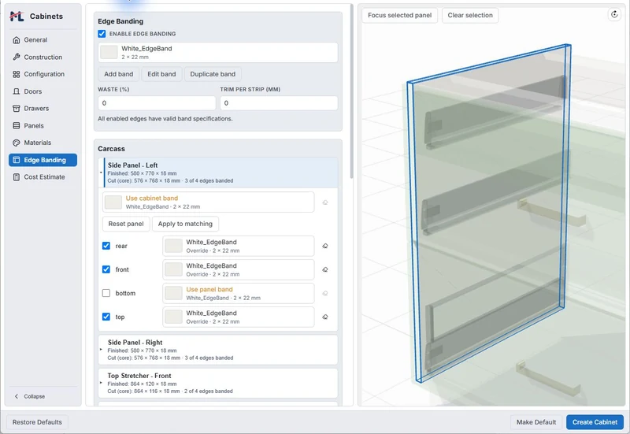This screenshot has width=630, height=434.
Task: Click the settings panel vertical scrollbar
Action: (351, 91)
